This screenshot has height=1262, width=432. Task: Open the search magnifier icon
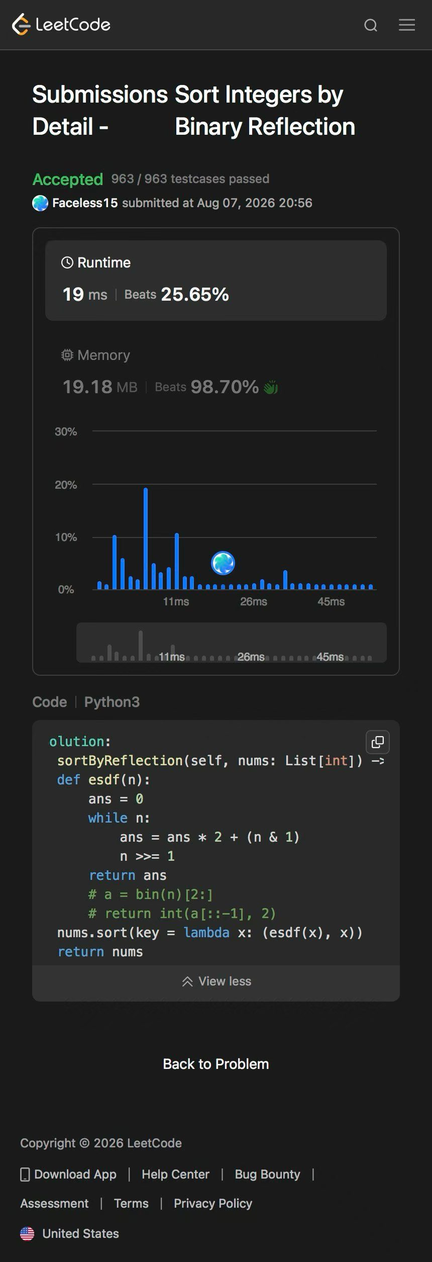coord(371,25)
